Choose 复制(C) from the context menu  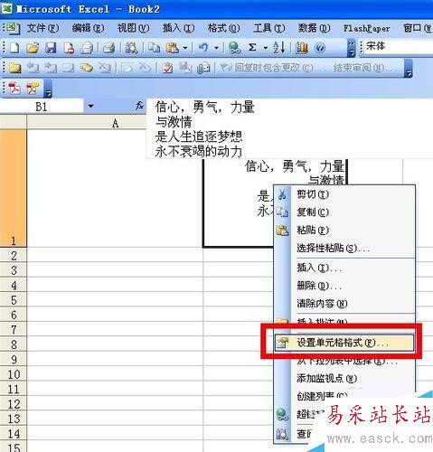point(344,212)
